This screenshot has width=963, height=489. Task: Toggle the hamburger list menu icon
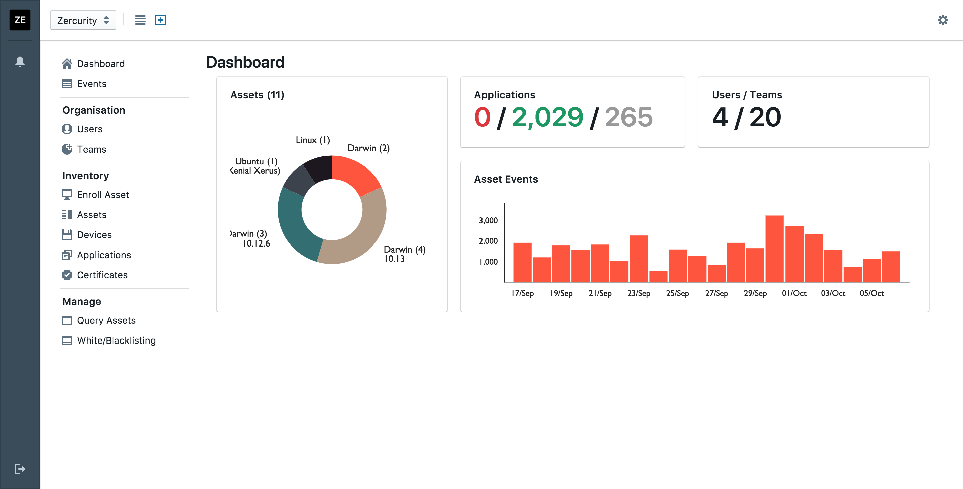[140, 20]
